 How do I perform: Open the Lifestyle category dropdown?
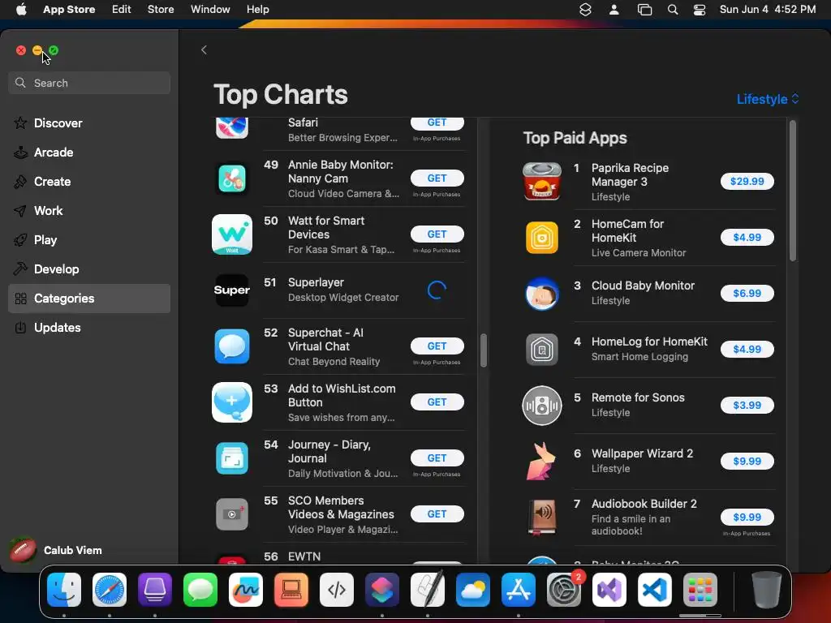pos(768,99)
